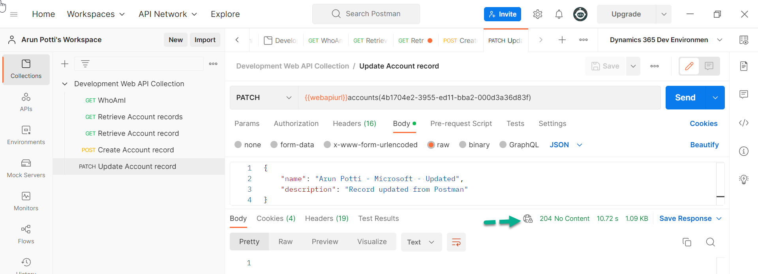Image resolution: width=758 pixels, height=274 pixels.
Task: Click the collections filter icon
Action: tap(85, 64)
